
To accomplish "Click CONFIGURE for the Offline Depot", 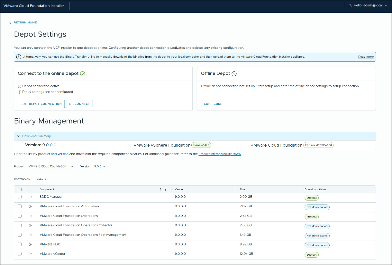I will click(x=213, y=104).
